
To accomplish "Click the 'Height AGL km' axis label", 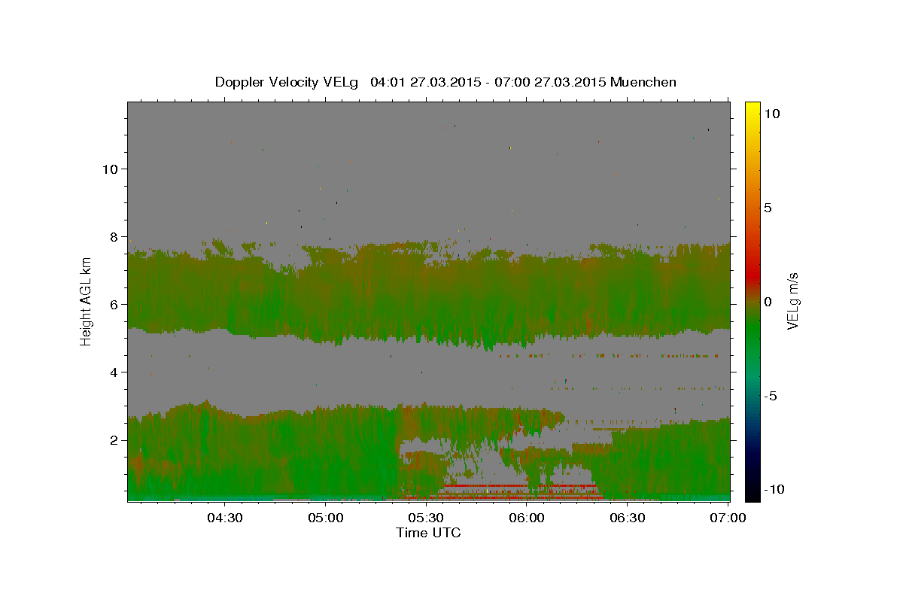I will coord(87,301).
